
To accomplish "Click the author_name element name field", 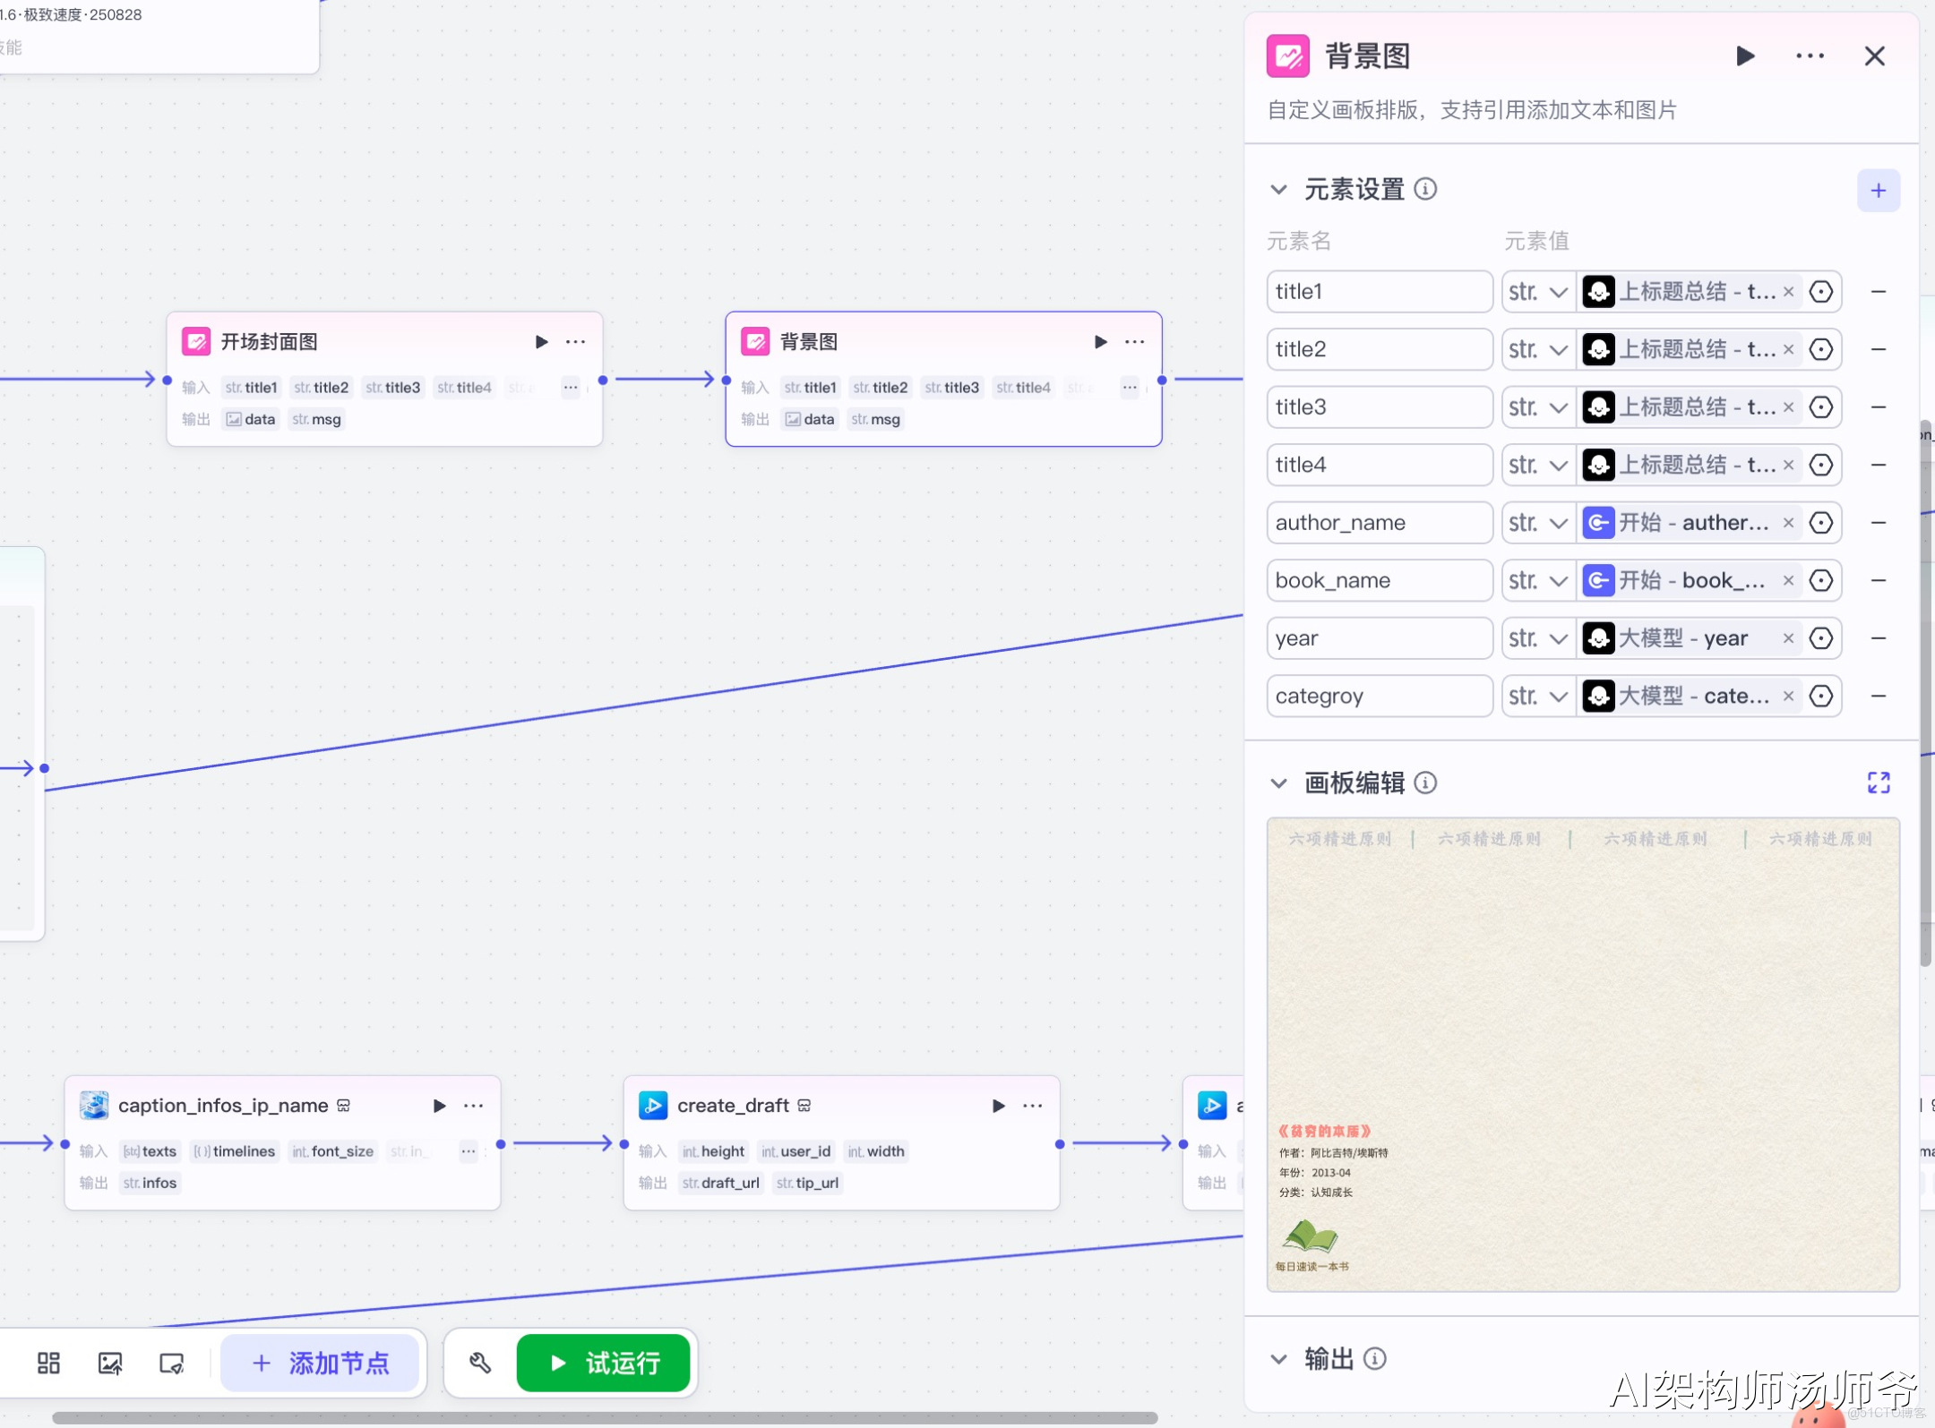I will click(1379, 523).
